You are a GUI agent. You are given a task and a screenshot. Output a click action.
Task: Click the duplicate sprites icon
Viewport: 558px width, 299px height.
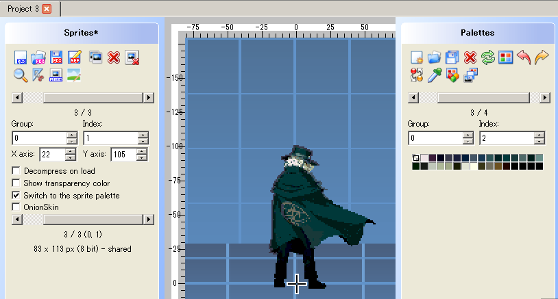(x=96, y=57)
